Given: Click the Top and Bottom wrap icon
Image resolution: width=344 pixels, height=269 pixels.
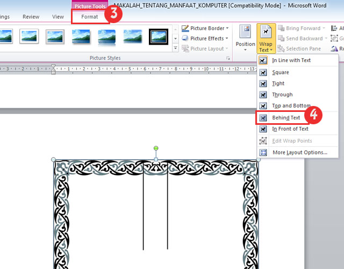Looking at the screenshot, I should point(263,105).
